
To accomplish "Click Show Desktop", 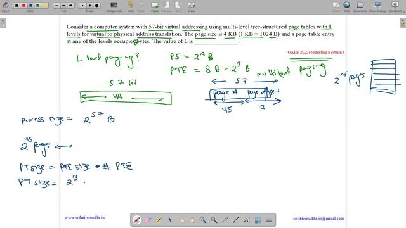I will 377,6.
